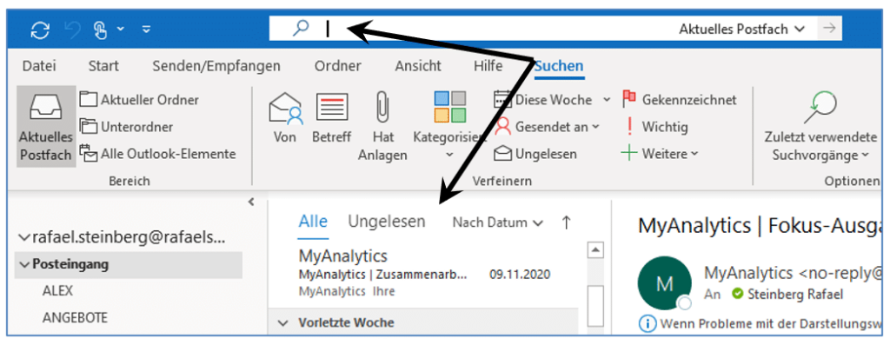The image size is (890, 345).
Task: Select Alle Outlook-Elemente search scope
Action: pyautogui.click(x=158, y=154)
